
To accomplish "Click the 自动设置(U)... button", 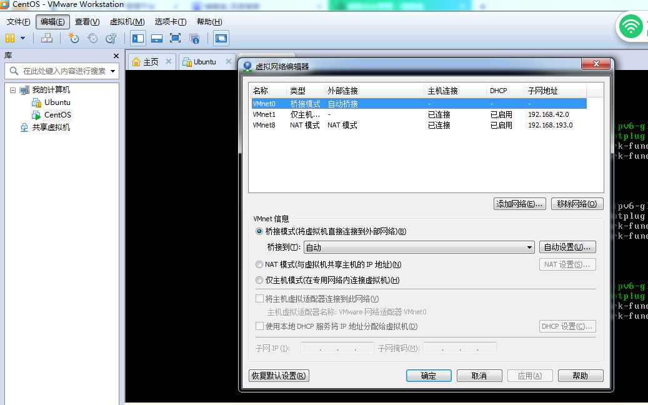I will 567,247.
